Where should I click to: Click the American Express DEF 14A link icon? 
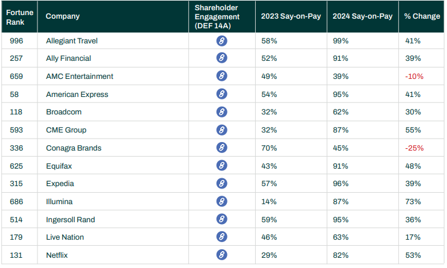(x=221, y=95)
